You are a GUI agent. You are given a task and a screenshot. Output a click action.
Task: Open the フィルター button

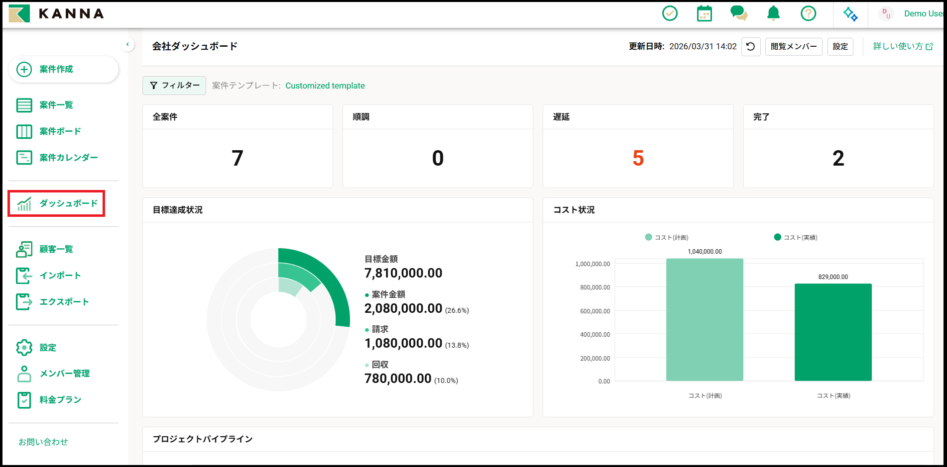click(x=174, y=86)
